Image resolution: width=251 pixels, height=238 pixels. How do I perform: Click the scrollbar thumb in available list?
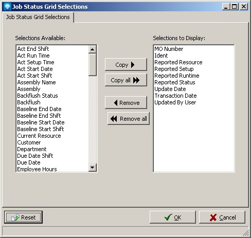[93, 65]
